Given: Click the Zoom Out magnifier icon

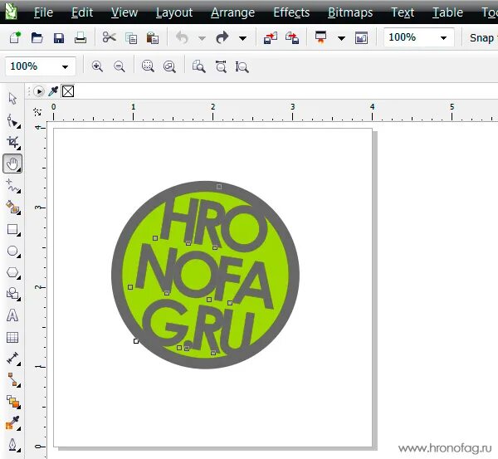Looking at the screenshot, I should pos(120,66).
